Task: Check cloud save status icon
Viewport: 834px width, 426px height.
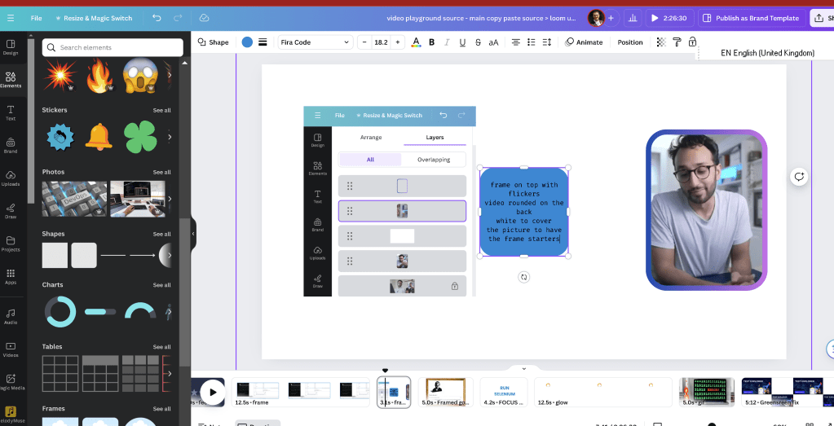Action: coord(204,18)
